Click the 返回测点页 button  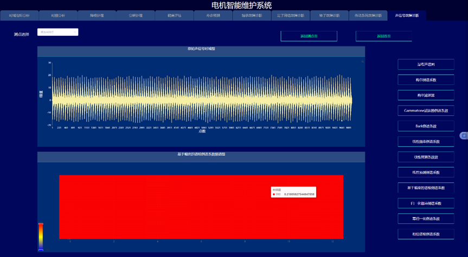pyautogui.click(x=309, y=36)
